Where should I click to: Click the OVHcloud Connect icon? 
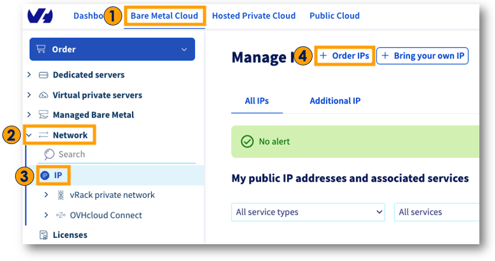61,215
